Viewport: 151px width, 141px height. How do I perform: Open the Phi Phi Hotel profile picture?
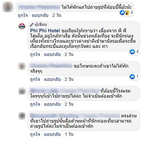point(22,26)
